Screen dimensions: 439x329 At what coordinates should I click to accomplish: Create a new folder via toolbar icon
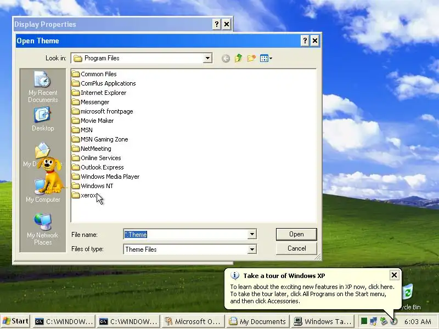pyautogui.click(x=251, y=58)
